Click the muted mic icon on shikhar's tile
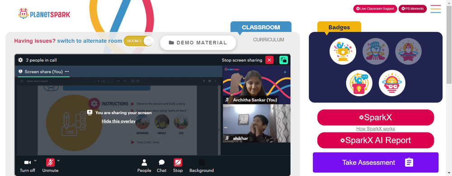Viewport: 452px width, 176px height. pos(227,138)
